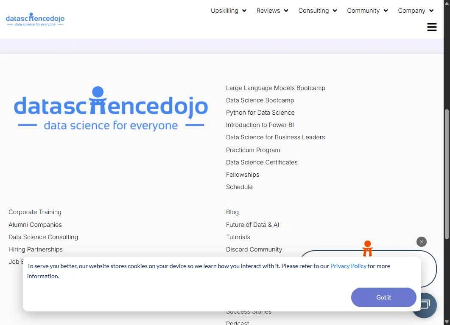Image resolution: width=450 pixels, height=325 pixels.
Task: Open Data Science Certificates link
Action: pyautogui.click(x=261, y=162)
